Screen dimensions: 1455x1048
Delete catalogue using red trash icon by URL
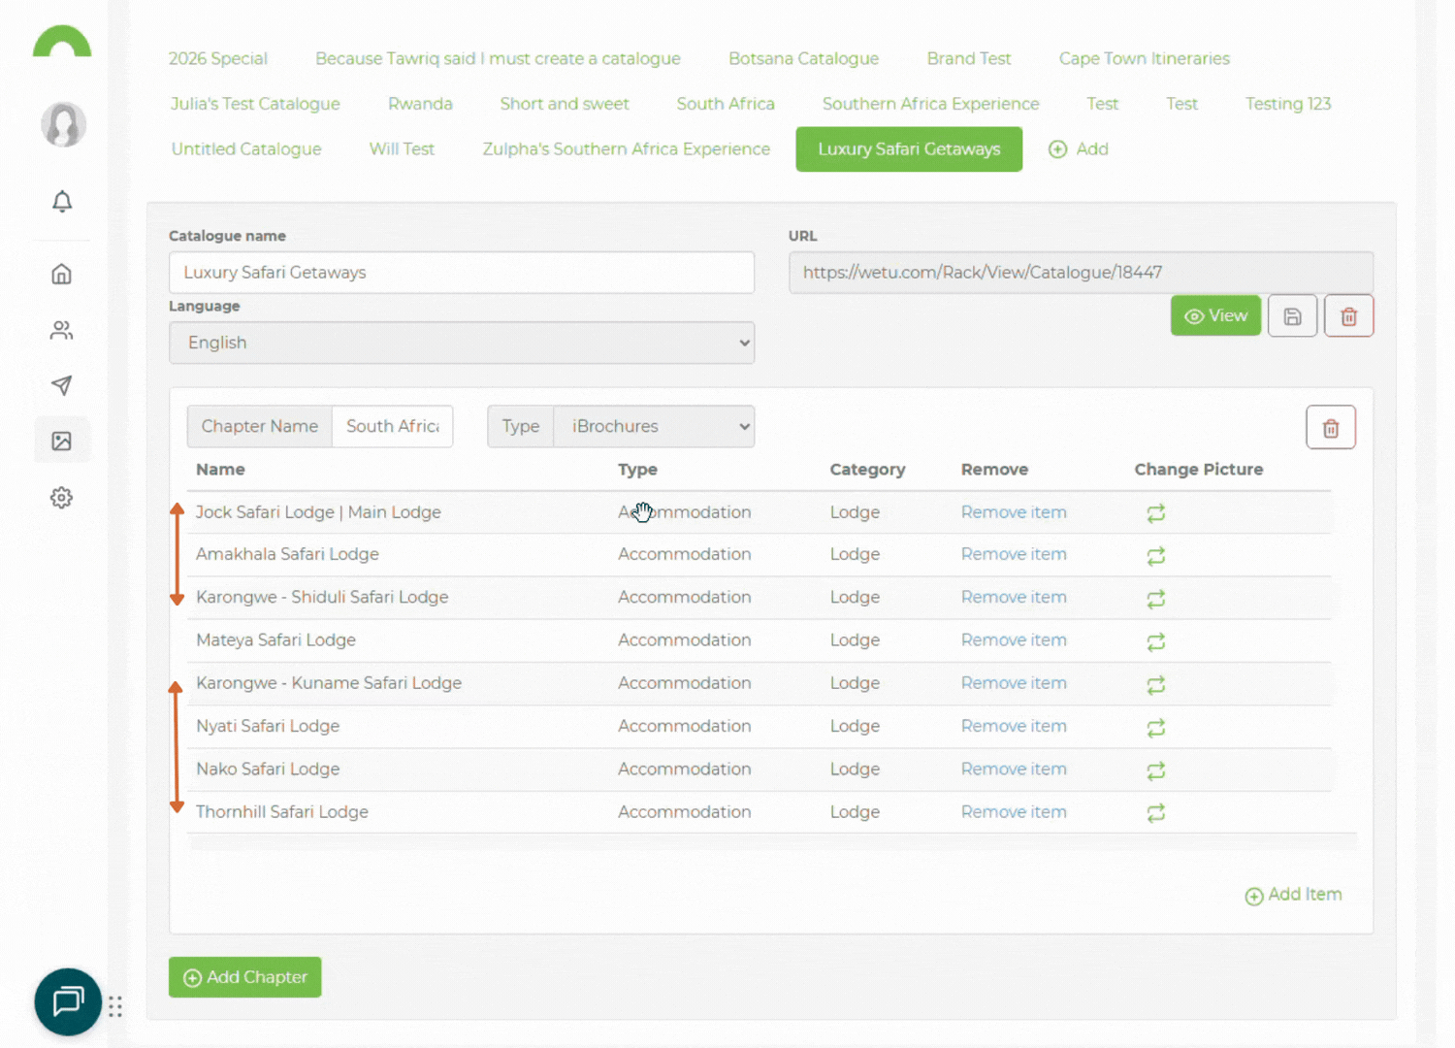(x=1348, y=316)
